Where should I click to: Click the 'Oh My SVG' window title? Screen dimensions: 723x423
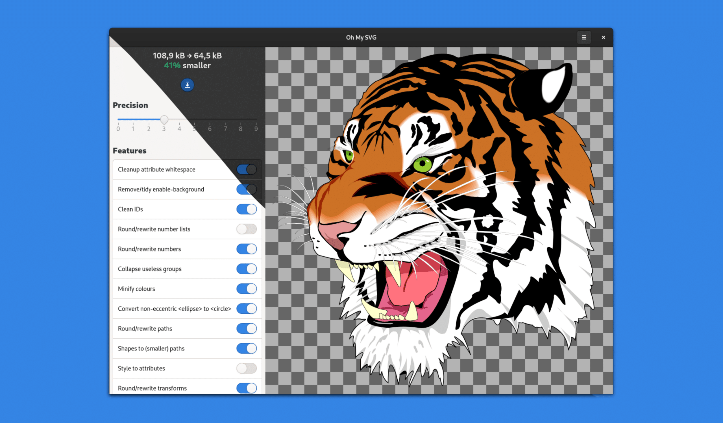[361, 38]
